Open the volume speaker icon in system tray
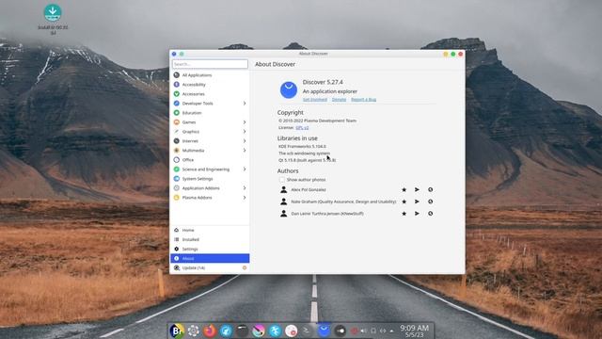The height and width of the screenshot is (339, 602). click(364, 331)
